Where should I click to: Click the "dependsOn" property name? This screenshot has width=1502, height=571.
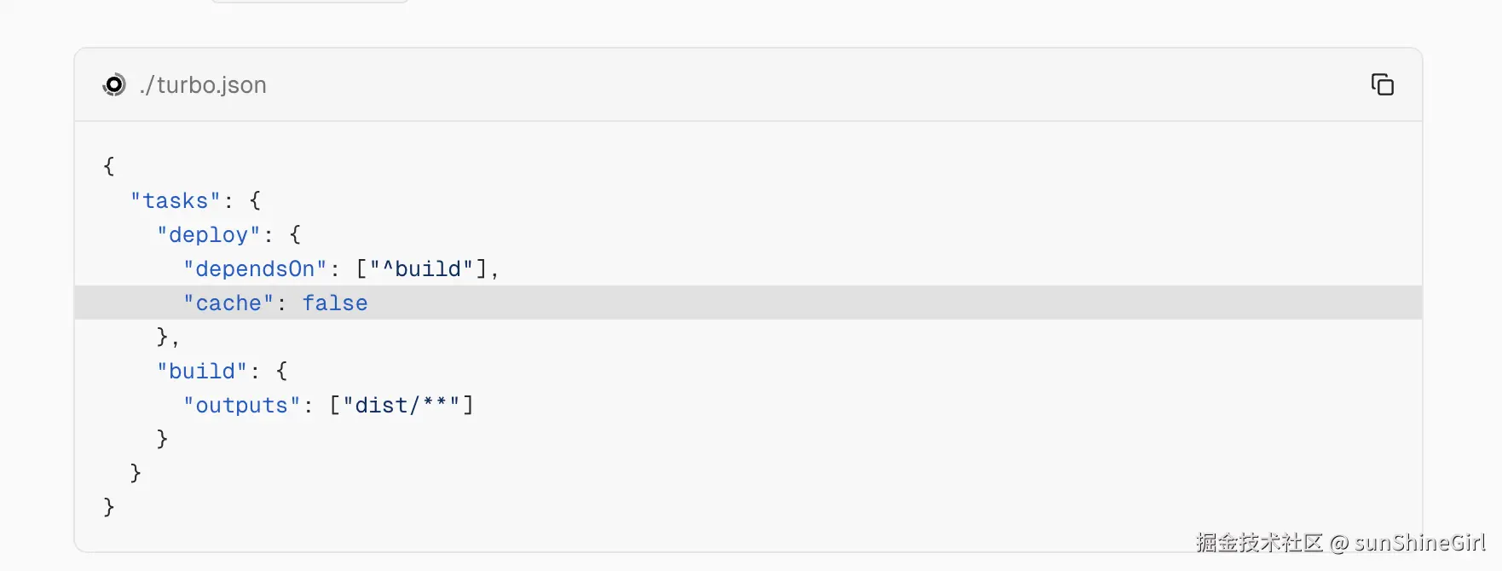pos(256,269)
